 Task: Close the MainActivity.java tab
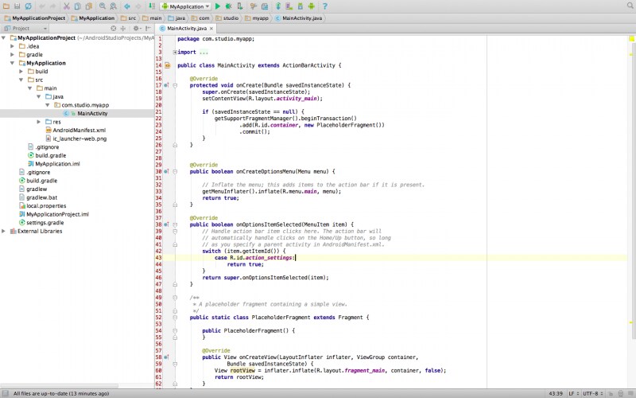212,28
